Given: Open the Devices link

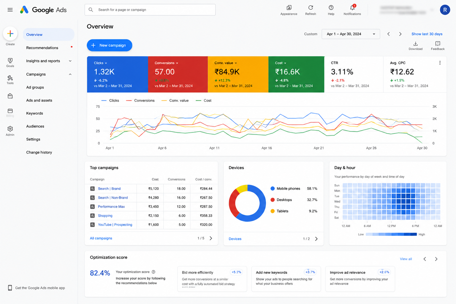Looking at the screenshot, I should 235,239.
